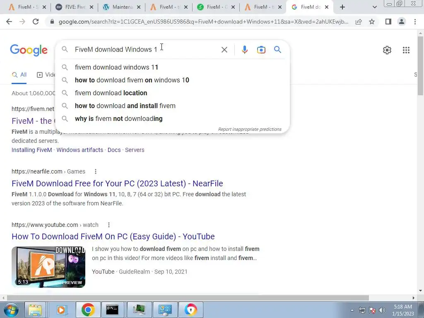Image resolution: width=424 pixels, height=318 pixels.
Task: Open options for the youtube.com result
Action: [x=109, y=225]
